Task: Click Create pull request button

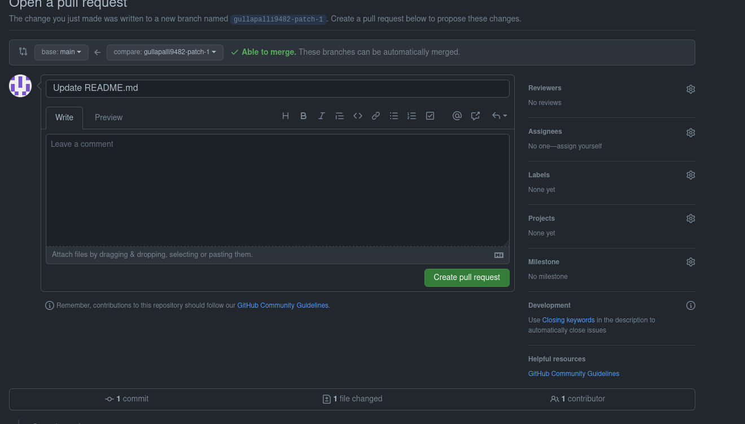Action: click(x=467, y=277)
